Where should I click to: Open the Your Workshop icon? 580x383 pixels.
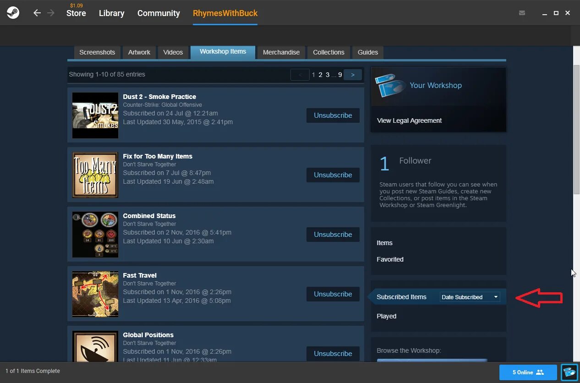[x=390, y=85]
